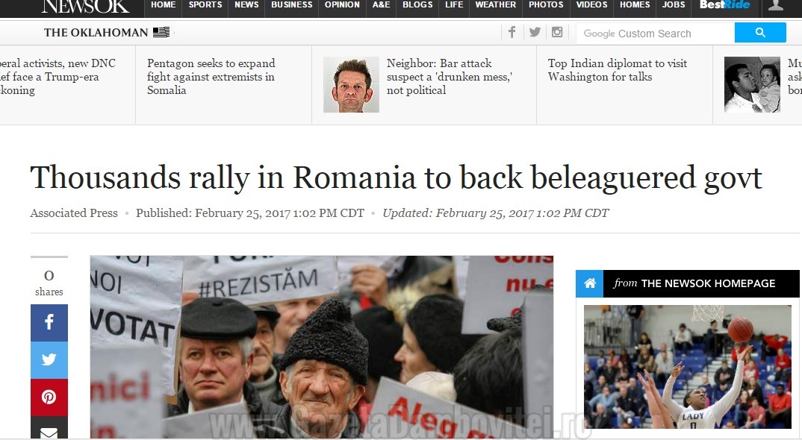Open the basketball game photo thumbnail
Screen dimensions: 802x440
point(688,366)
